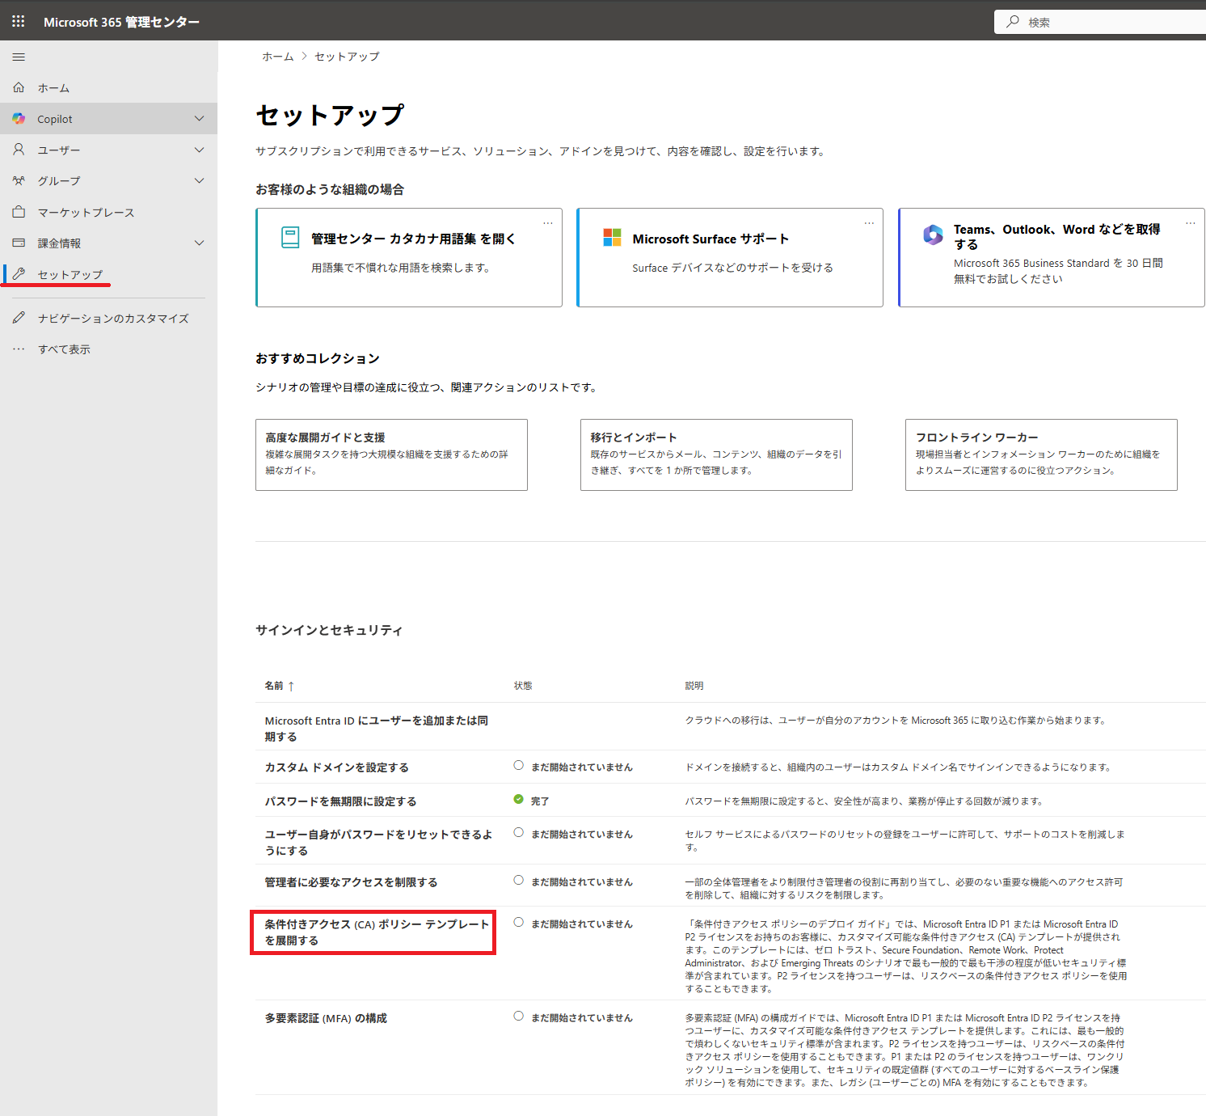Image resolution: width=1206 pixels, height=1116 pixels.
Task: Click green completed check icon for password row
Action: tap(518, 799)
